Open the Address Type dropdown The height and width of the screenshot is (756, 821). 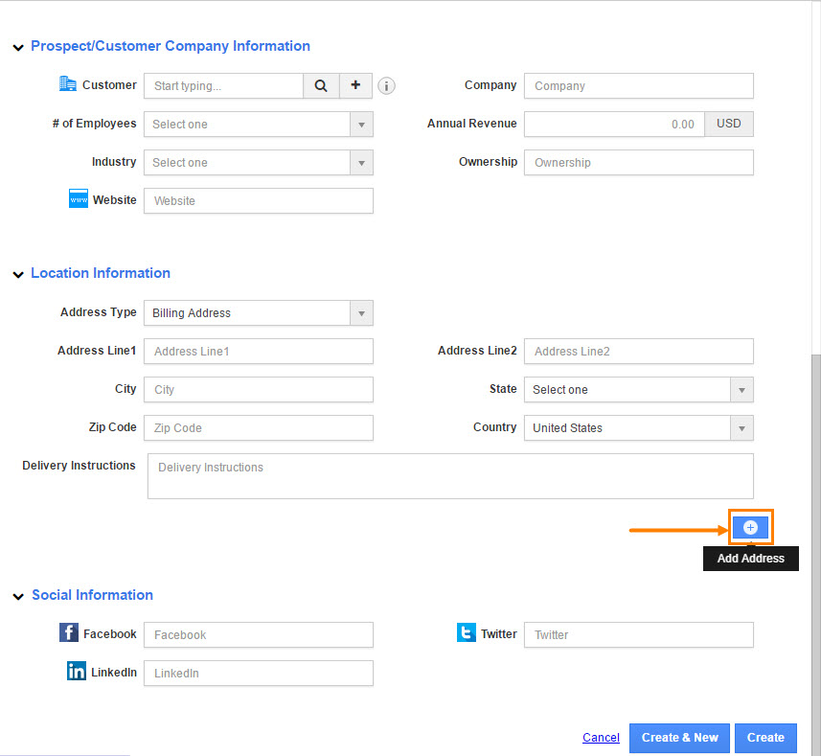click(x=258, y=313)
